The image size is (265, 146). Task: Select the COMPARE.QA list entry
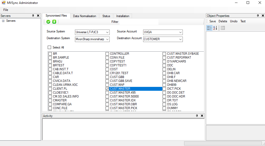(62, 104)
